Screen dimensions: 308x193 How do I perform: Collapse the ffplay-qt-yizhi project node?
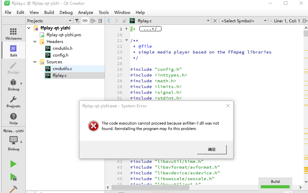[29, 28]
